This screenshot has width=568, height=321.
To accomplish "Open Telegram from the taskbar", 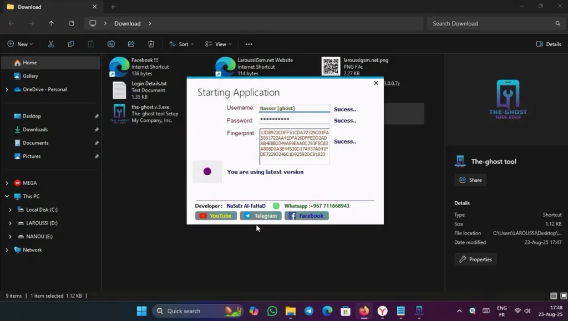I will tap(309, 311).
